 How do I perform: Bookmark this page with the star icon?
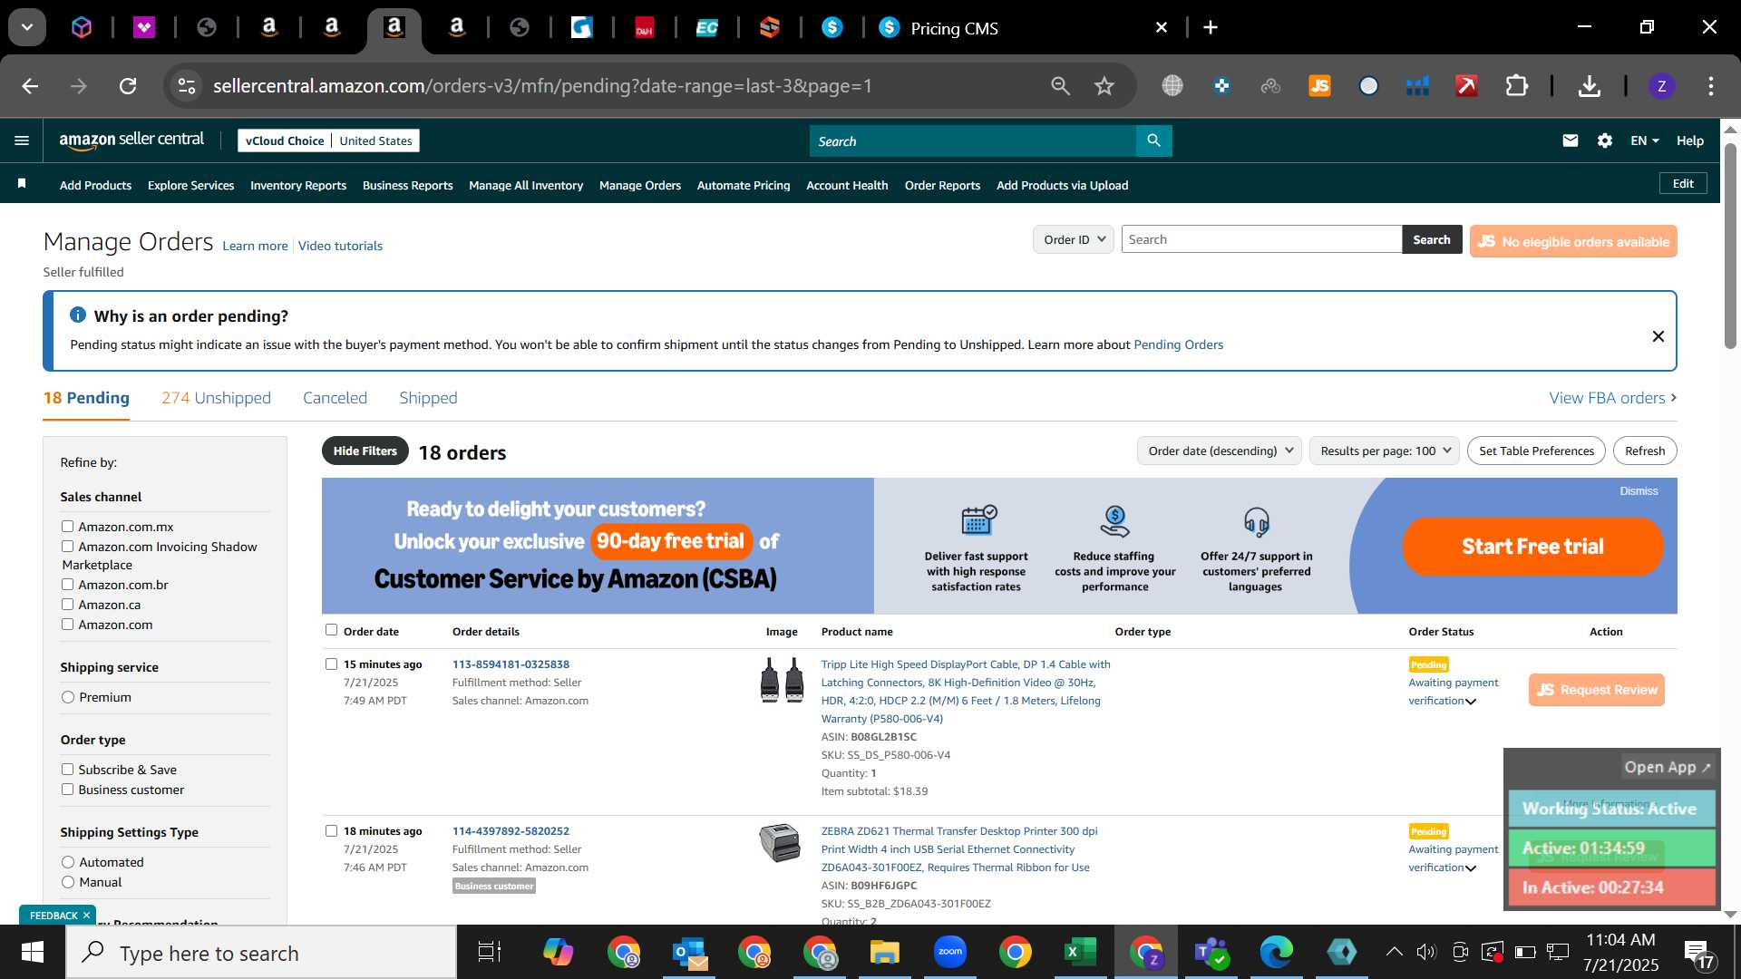1104,86
